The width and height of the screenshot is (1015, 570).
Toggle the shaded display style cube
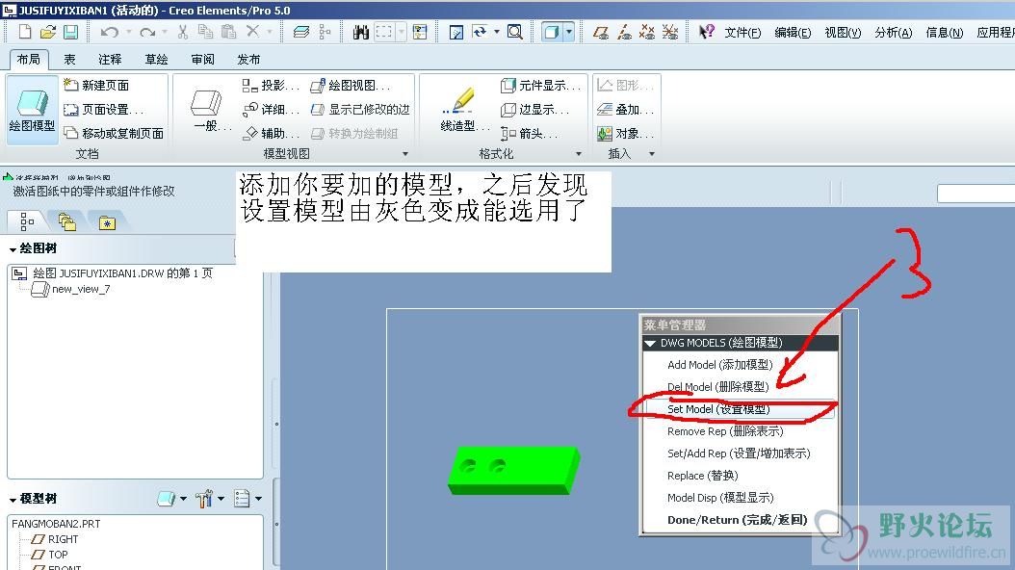point(552,31)
